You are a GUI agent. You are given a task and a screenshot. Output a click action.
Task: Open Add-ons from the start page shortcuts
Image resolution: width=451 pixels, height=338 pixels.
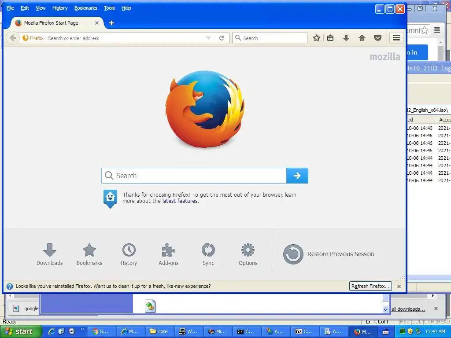click(x=169, y=254)
